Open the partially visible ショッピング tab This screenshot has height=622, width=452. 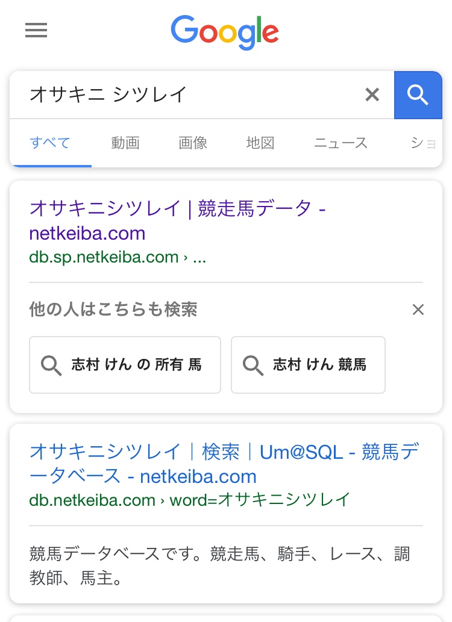(423, 143)
